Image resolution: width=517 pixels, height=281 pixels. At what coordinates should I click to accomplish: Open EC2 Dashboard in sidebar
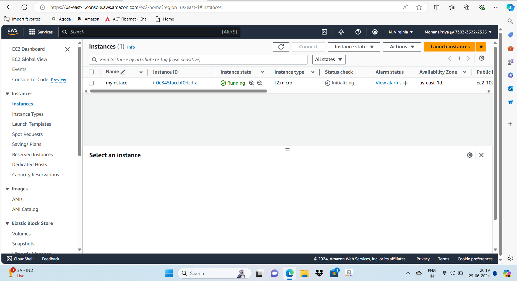[x=28, y=49]
